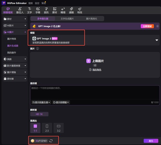161x145 pixels.
Task: Open the 素材 elements icon in top toolbar
Action: pyautogui.click(x=55, y=10)
